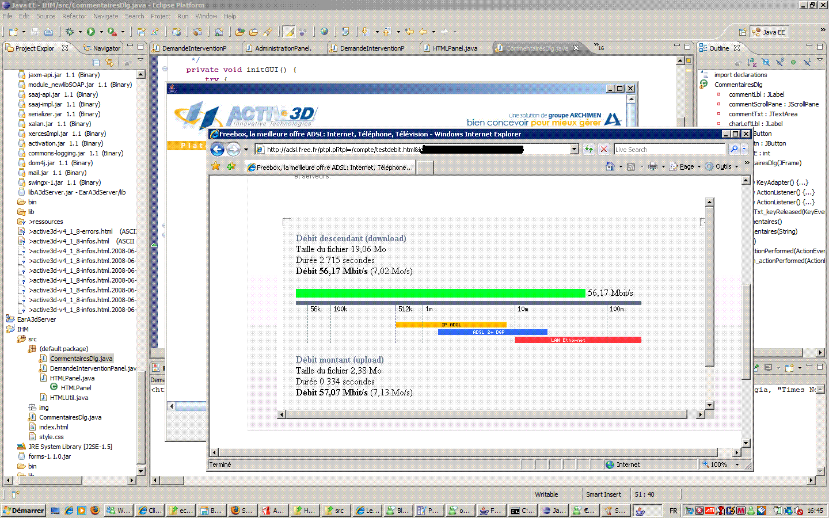This screenshot has height=518, width=829.
Task: Switch to HTMLPanel.java editor tab
Action: [450, 48]
